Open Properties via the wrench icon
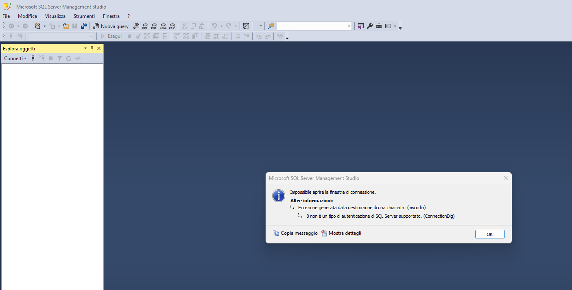The image size is (572, 290). pos(369,26)
